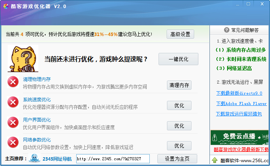
Task: Click 优化 button for 用户界面优化
Action: 179,126
